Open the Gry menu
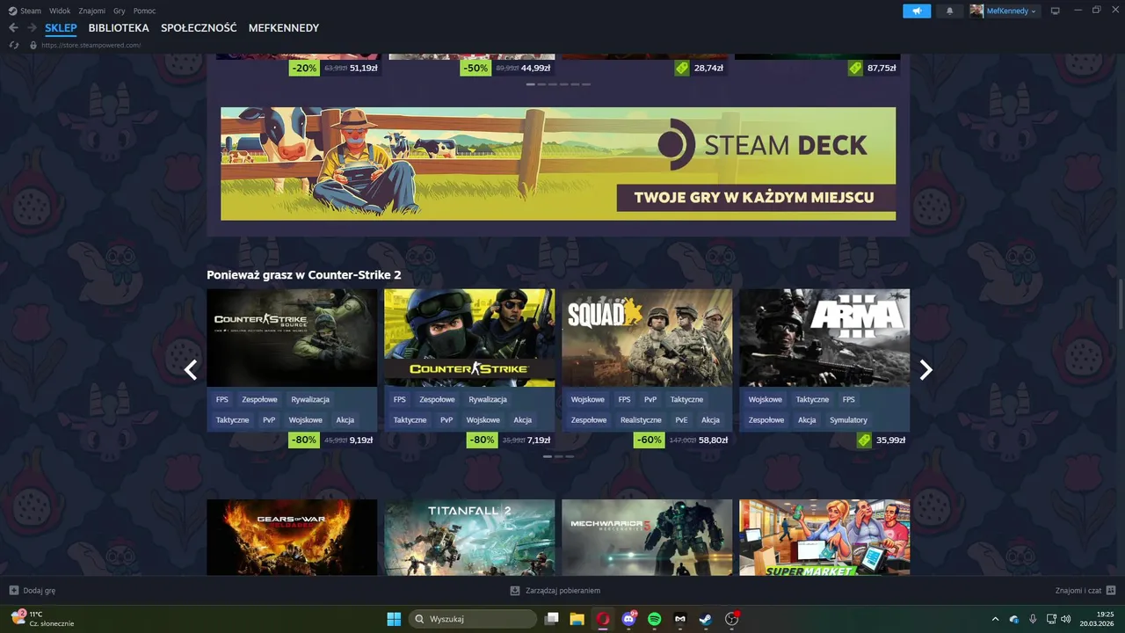The image size is (1125, 633). (120, 11)
